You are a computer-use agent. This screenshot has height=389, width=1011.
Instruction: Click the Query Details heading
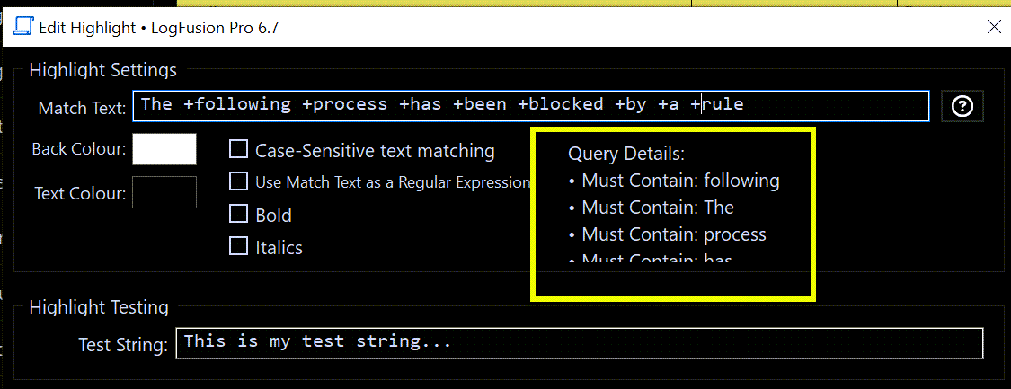(626, 154)
